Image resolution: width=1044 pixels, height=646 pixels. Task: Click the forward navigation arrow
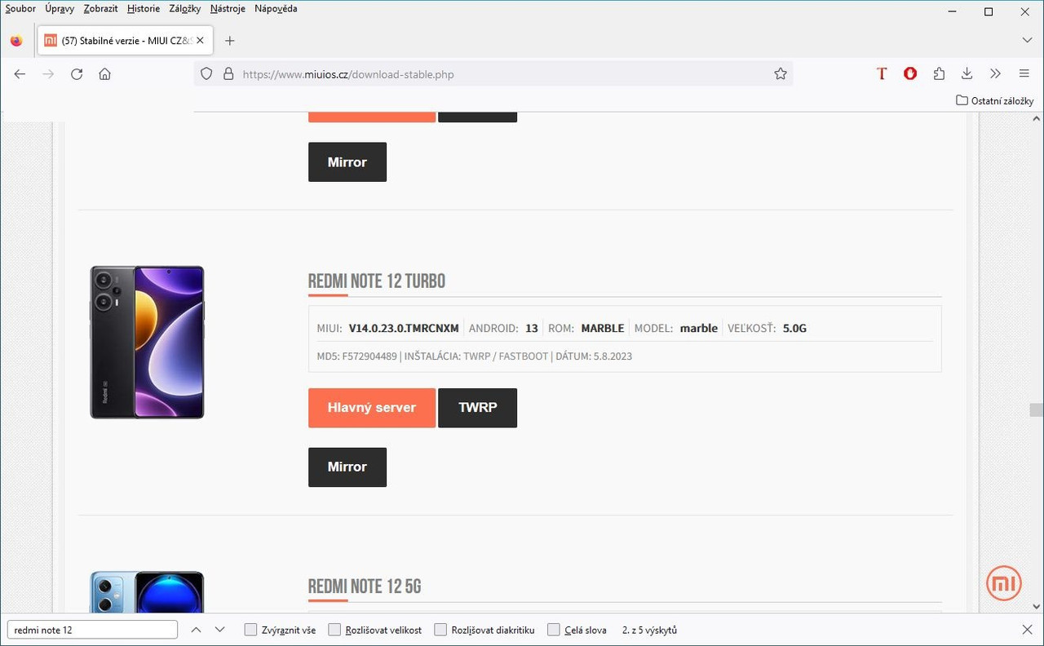tap(48, 74)
